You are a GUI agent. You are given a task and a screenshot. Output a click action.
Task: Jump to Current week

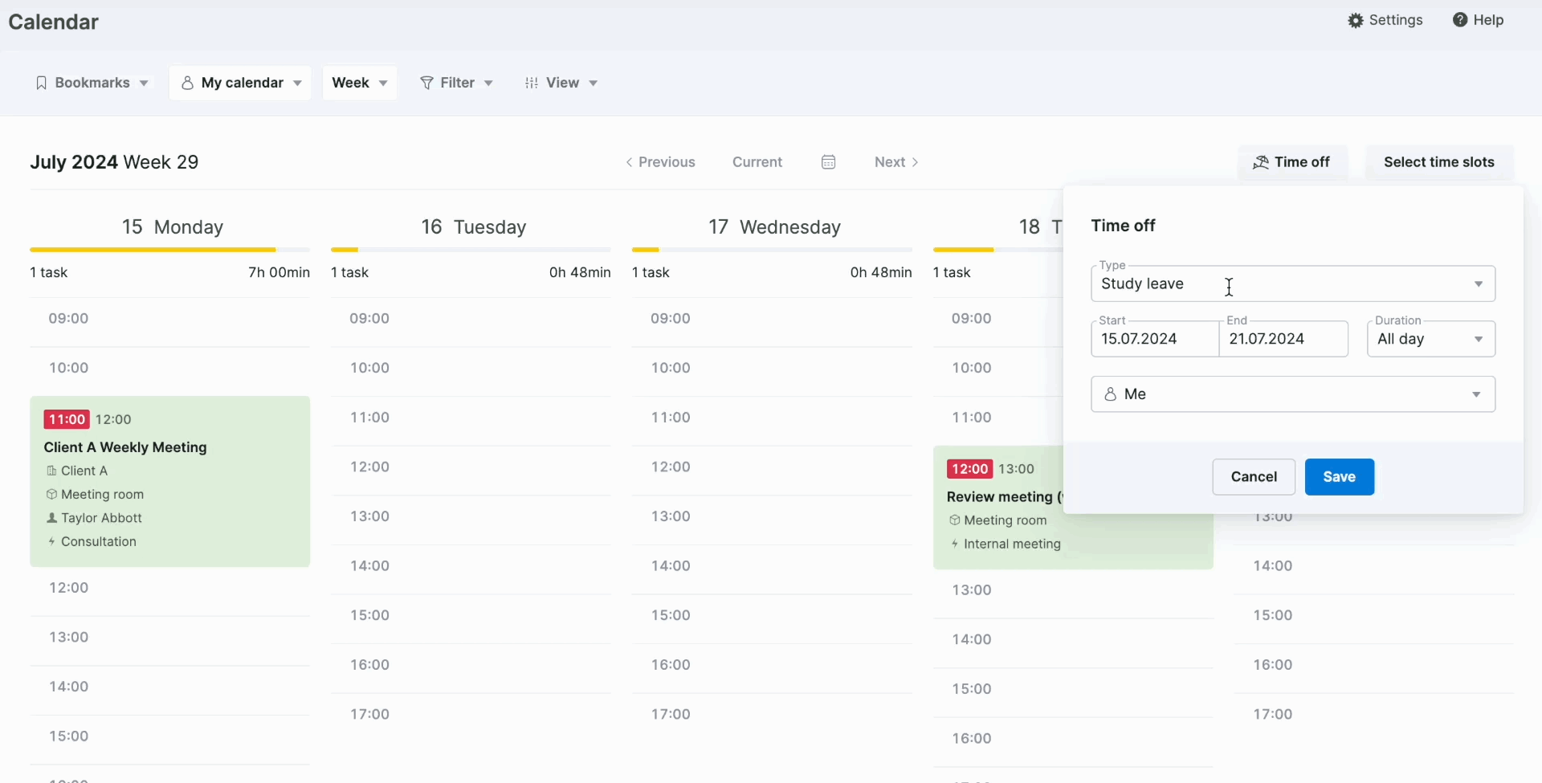pos(757,162)
